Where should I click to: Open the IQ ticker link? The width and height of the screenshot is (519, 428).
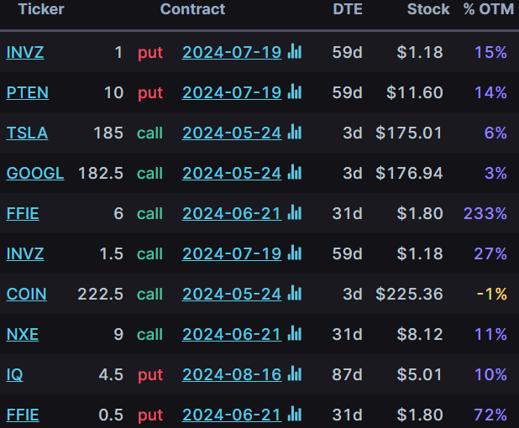coord(14,375)
